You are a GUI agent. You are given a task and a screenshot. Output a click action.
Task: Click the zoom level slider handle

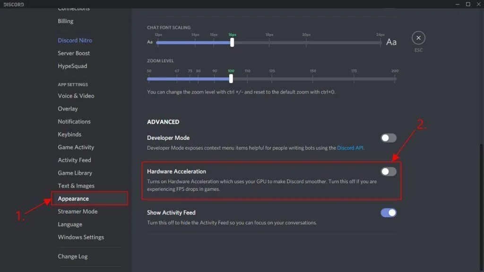(x=231, y=79)
